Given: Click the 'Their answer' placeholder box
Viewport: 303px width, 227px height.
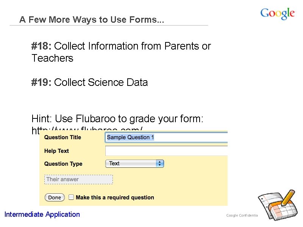Looking at the screenshot, I should point(78,179).
